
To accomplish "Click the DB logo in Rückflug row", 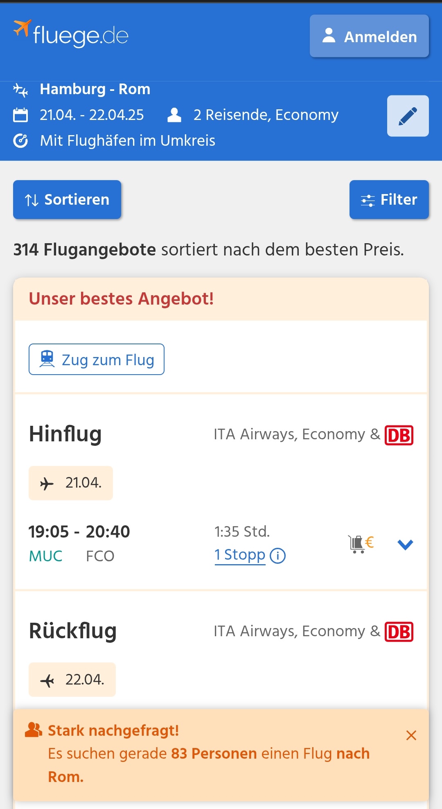I will coord(399,632).
